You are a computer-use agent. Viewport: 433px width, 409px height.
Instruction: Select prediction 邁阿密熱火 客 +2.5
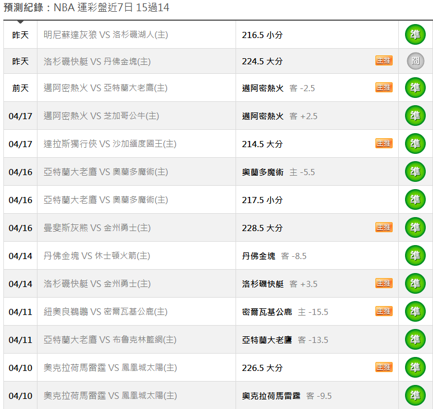coord(280,116)
